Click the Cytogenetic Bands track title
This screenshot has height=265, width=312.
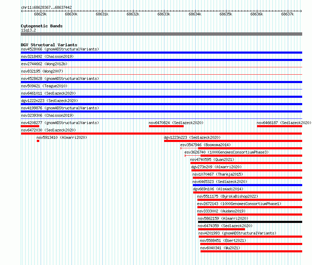42,26
